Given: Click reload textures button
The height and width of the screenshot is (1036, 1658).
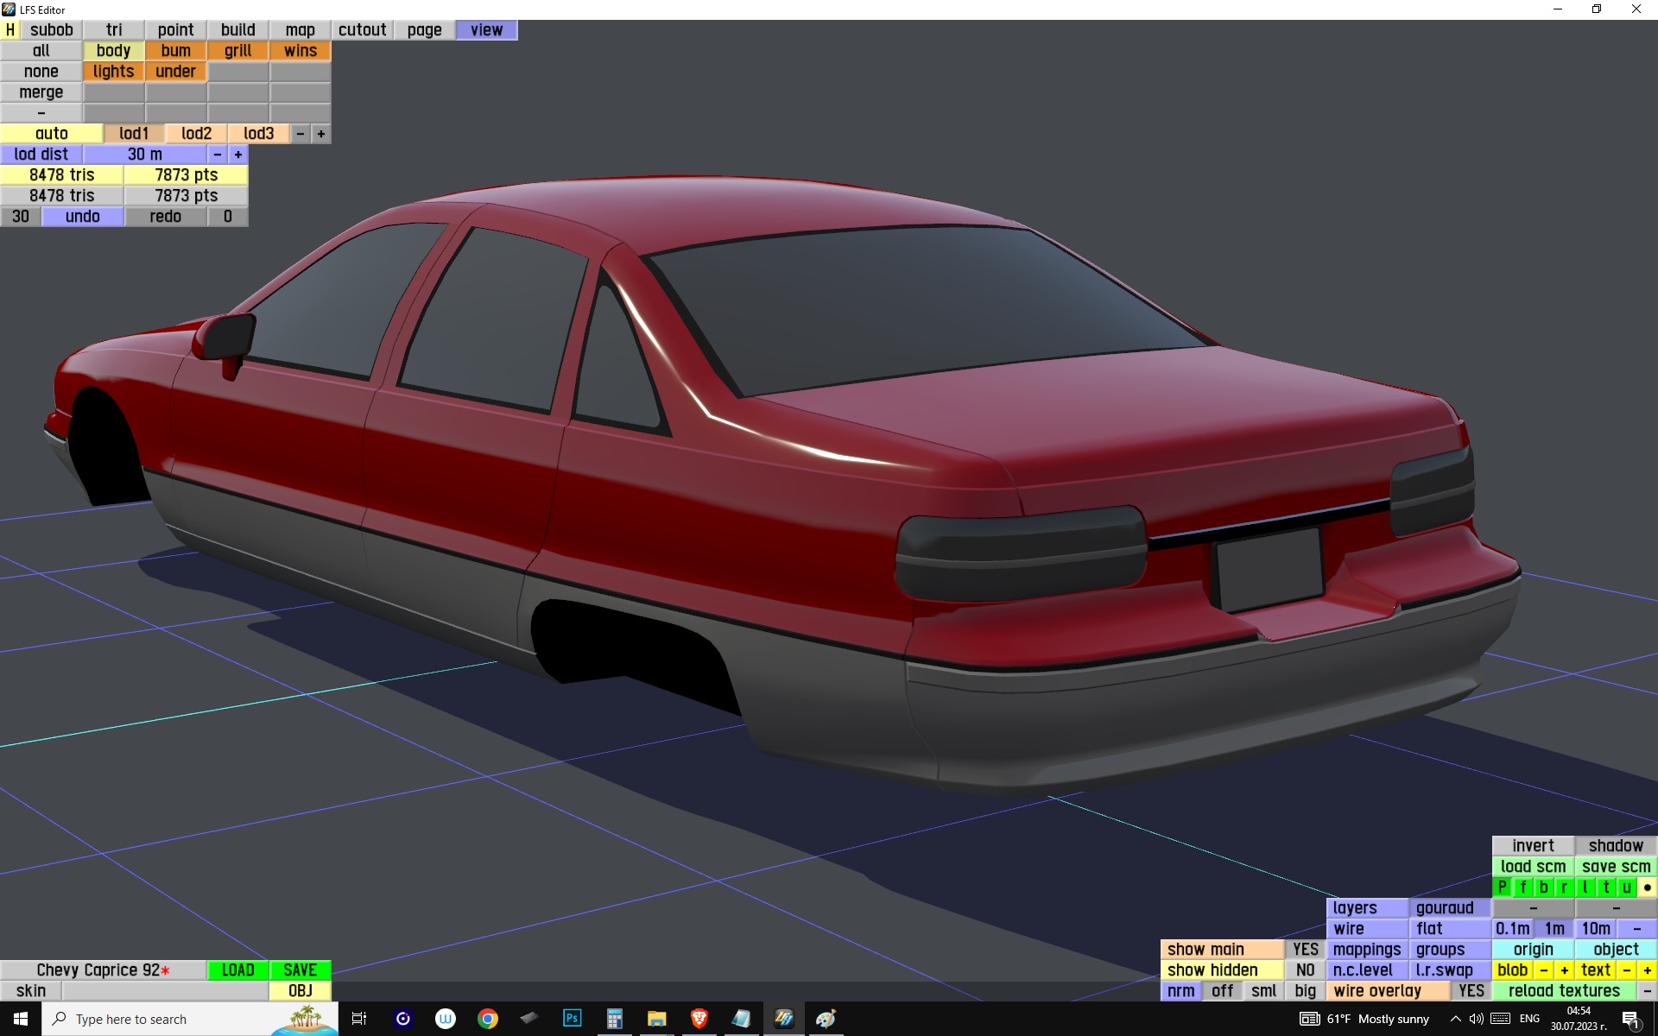Looking at the screenshot, I should pyautogui.click(x=1563, y=990).
